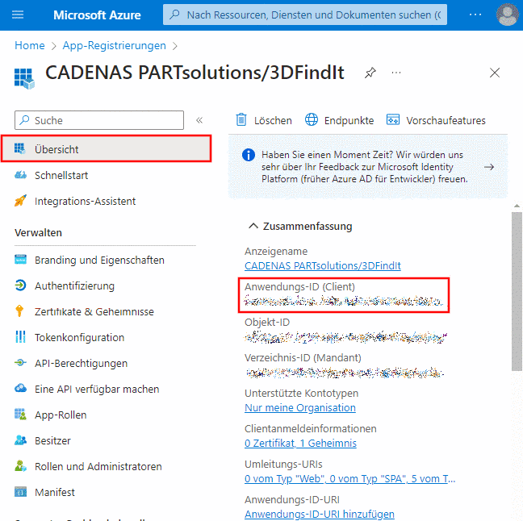Image resolution: width=523 pixels, height=521 pixels.
Task: Click the blue info icon in banner
Action: 248,155
